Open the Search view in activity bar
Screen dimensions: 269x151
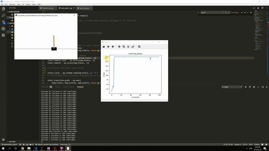(x=3, y=16)
